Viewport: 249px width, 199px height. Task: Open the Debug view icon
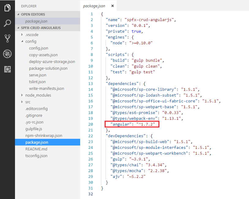pos(7,54)
